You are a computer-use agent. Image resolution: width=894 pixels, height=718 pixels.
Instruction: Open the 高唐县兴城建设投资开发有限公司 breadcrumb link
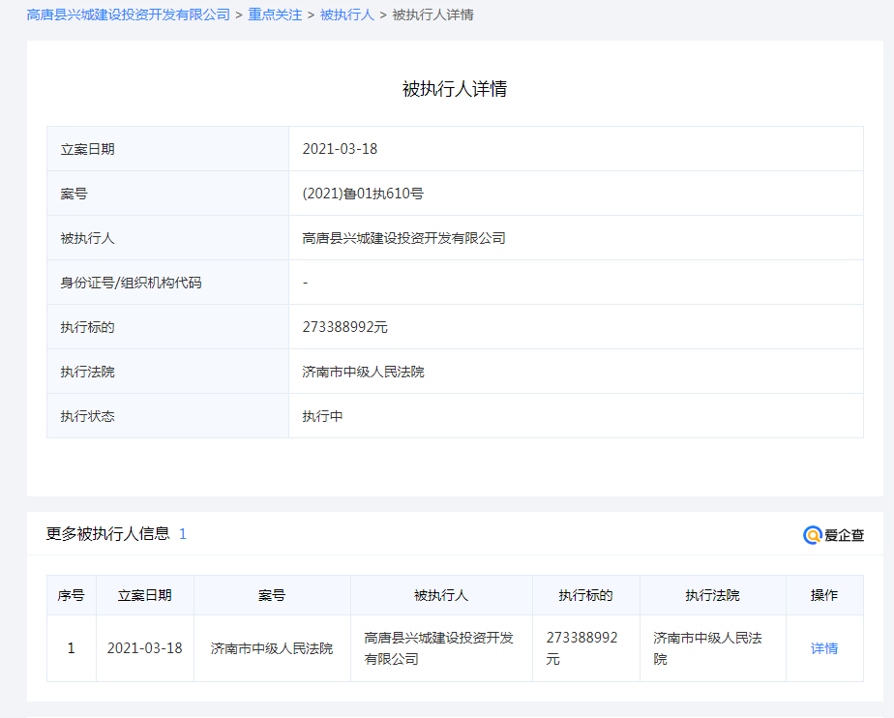[129, 15]
